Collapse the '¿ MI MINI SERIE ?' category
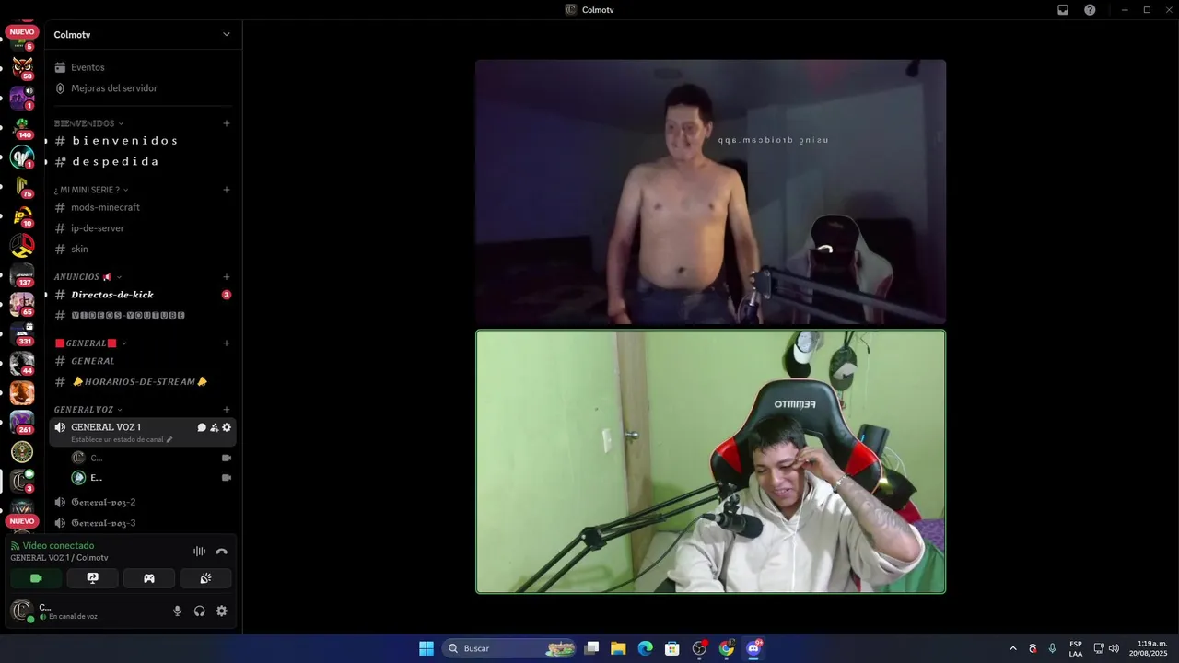Screen dimensions: 1179x663 91,190
